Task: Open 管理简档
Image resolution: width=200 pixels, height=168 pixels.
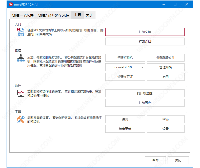Action: tap(166, 67)
